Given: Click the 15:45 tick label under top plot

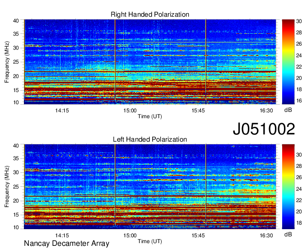Looking at the screenshot, I should click(x=198, y=111).
